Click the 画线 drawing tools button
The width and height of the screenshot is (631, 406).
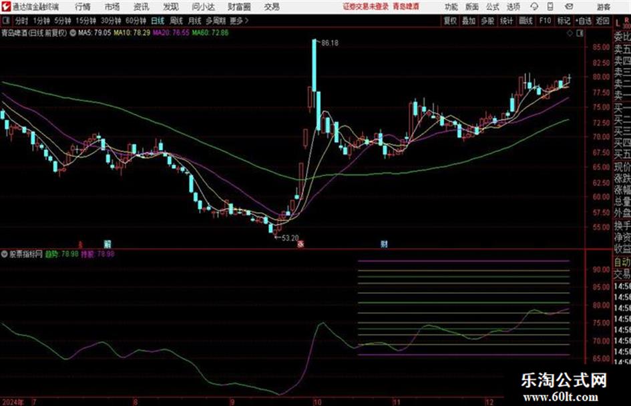(525, 21)
